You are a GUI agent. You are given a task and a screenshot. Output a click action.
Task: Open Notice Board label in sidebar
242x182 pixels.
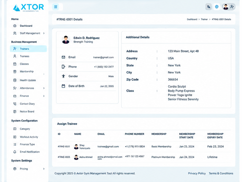27,111
